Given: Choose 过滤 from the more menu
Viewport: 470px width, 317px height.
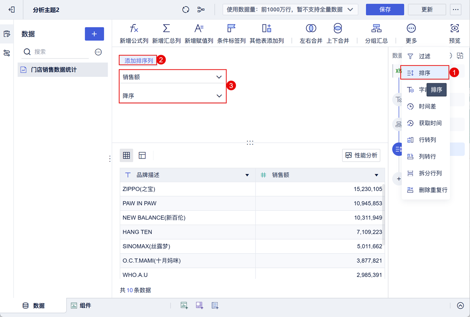Looking at the screenshot, I should click(x=426, y=56).
